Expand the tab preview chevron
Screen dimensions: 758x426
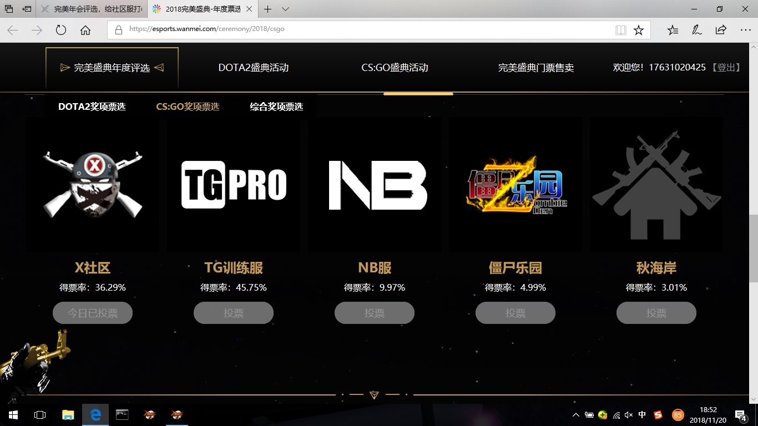tap(285, 9)
